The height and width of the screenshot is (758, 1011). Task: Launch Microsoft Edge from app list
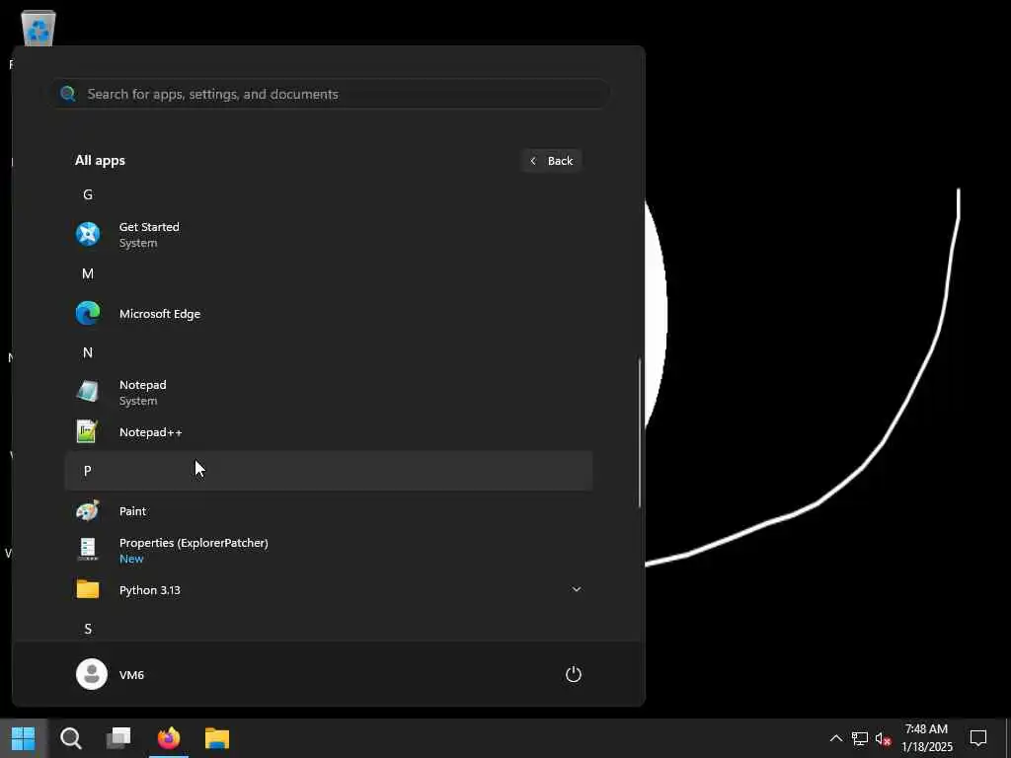point(88,313)
